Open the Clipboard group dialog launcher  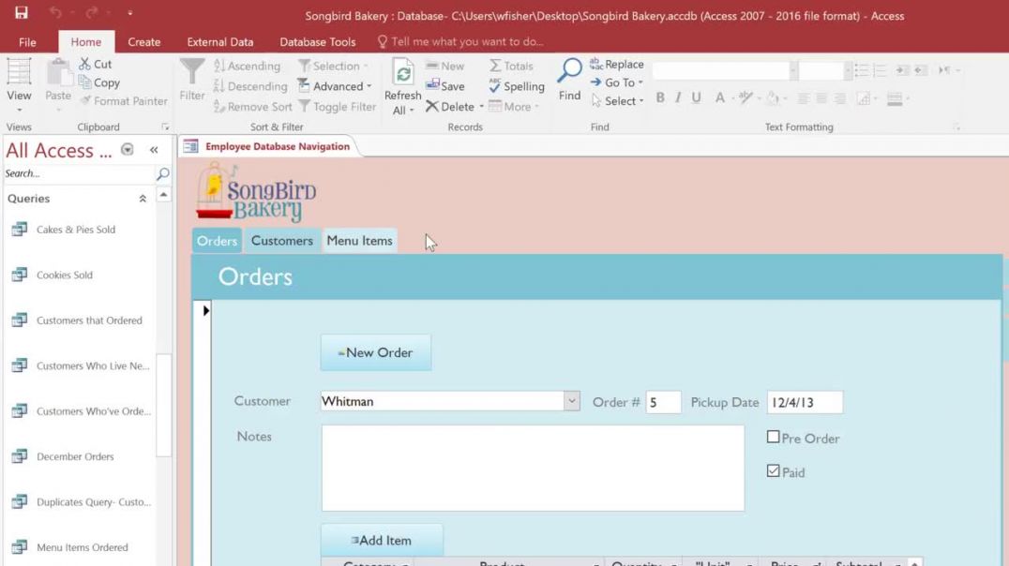pos(165,127)
